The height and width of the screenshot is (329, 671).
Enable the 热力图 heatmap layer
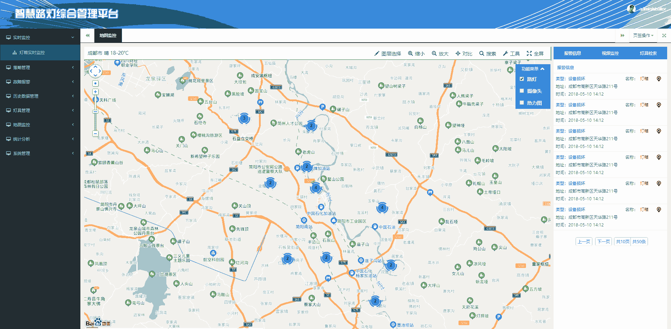tap(522, 103)
